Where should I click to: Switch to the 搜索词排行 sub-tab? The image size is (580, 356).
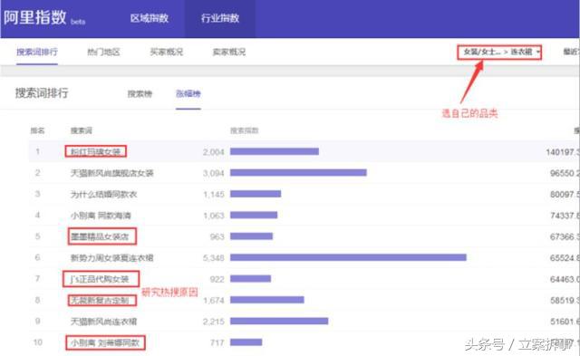(37, 52)
